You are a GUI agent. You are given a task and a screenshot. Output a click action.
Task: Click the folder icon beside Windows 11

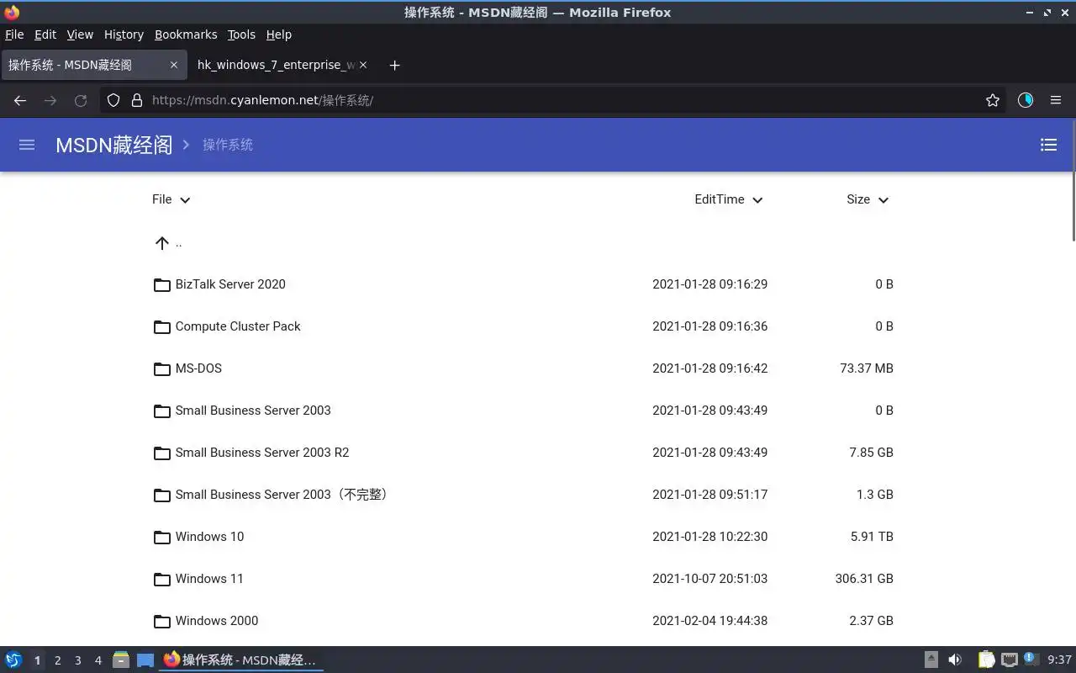(x=162, y=579)
